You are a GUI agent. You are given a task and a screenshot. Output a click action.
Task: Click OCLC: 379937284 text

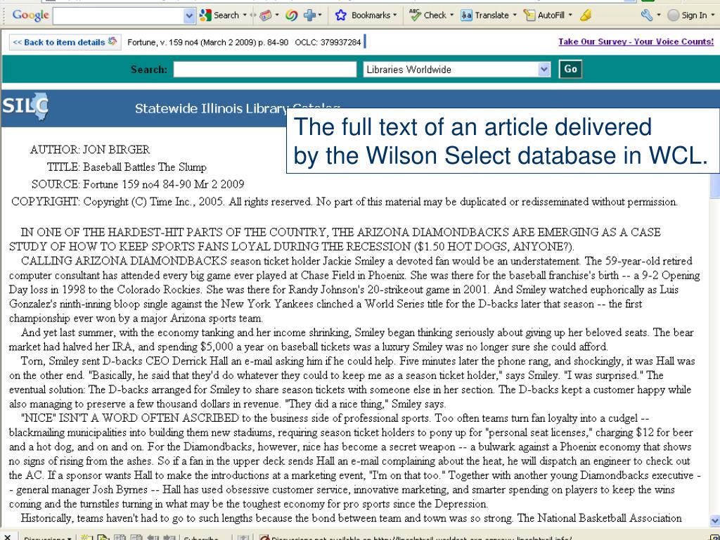click(328, 42)
